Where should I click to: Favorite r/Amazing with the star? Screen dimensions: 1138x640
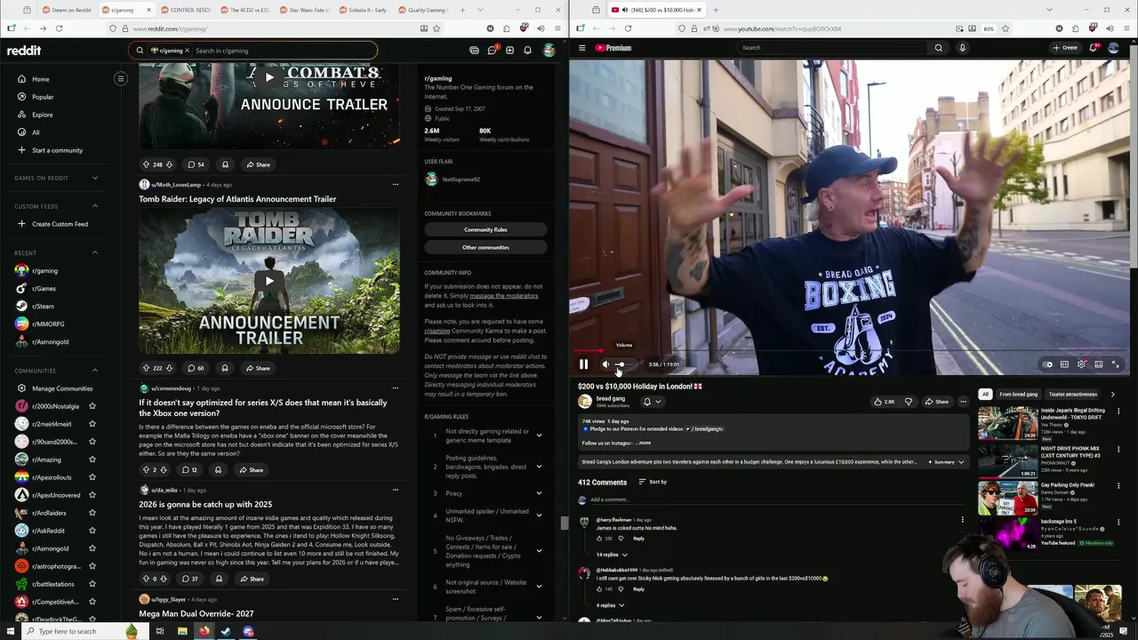[92, 460]
